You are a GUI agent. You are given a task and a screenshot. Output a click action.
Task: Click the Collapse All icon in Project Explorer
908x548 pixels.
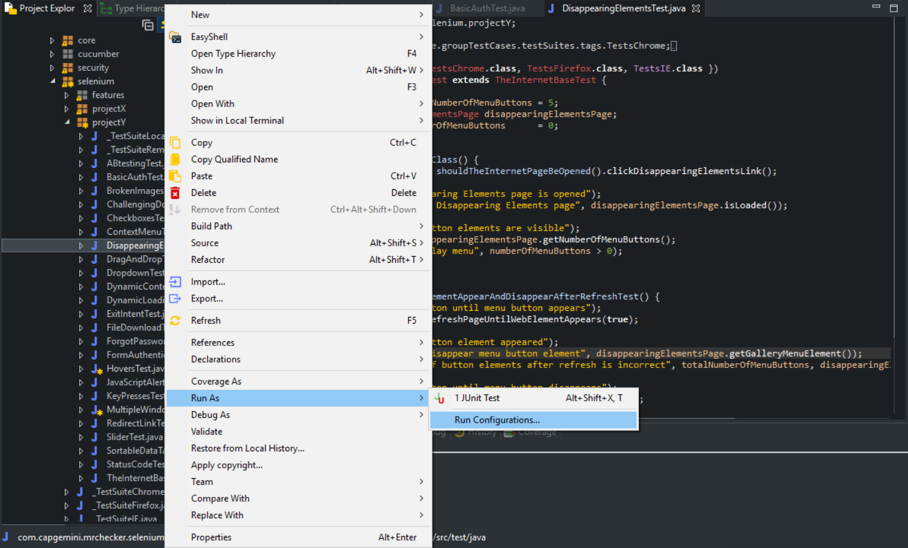tap(147, 25)
